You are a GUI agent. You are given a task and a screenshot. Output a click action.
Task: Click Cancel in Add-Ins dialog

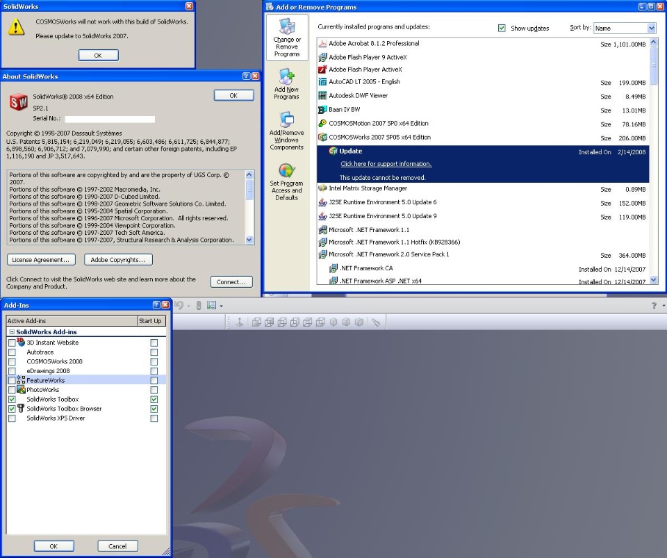click(x=117, y=546)
